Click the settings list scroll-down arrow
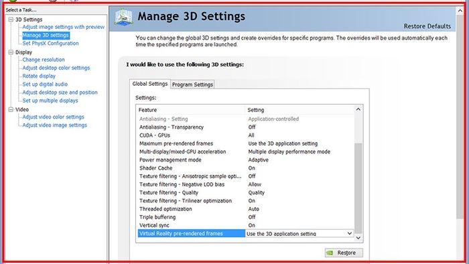Viewport: 469px width, 264px height. click(x=358, y=238)
